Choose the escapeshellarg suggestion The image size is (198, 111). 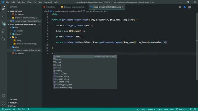pyautogui.click(x=85, y=88)
